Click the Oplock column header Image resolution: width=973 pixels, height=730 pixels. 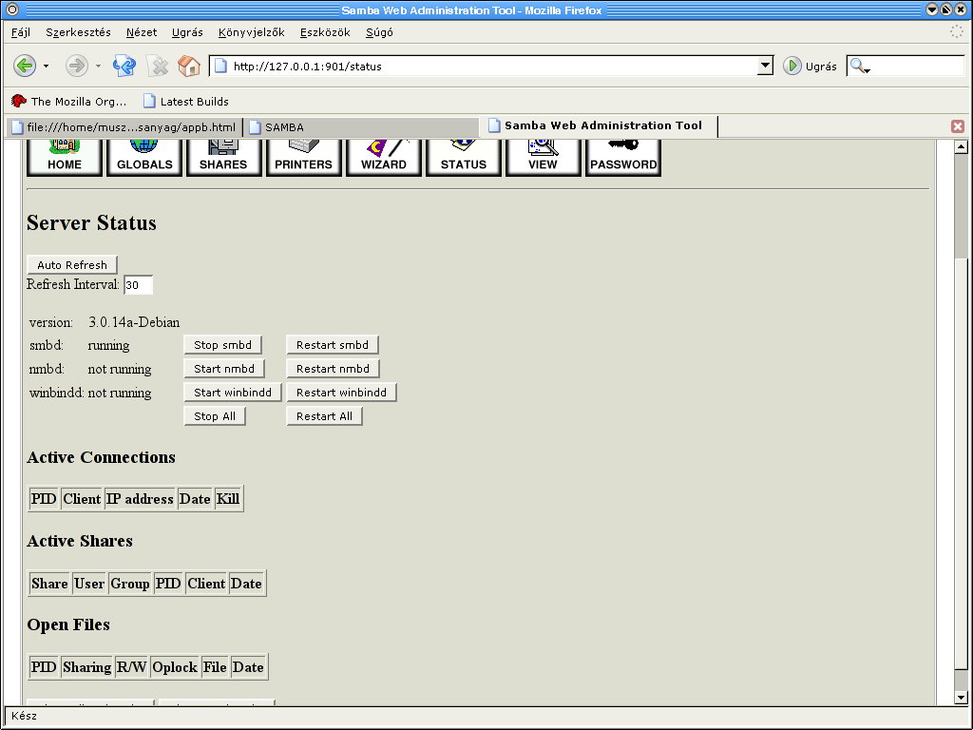pyautogui.click(x=175, y=667)
